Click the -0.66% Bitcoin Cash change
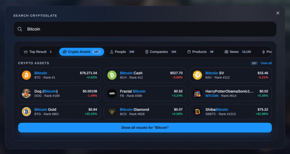Image resolution: width=290 pixels, height=154 pixels. (178, 77)
